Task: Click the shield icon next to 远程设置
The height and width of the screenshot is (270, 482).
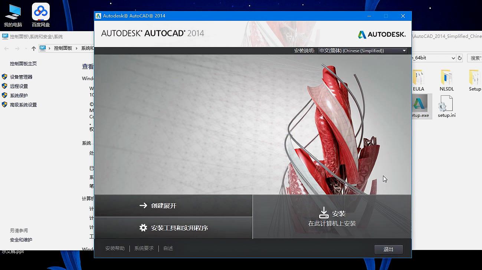Action: tap(4, 86)
